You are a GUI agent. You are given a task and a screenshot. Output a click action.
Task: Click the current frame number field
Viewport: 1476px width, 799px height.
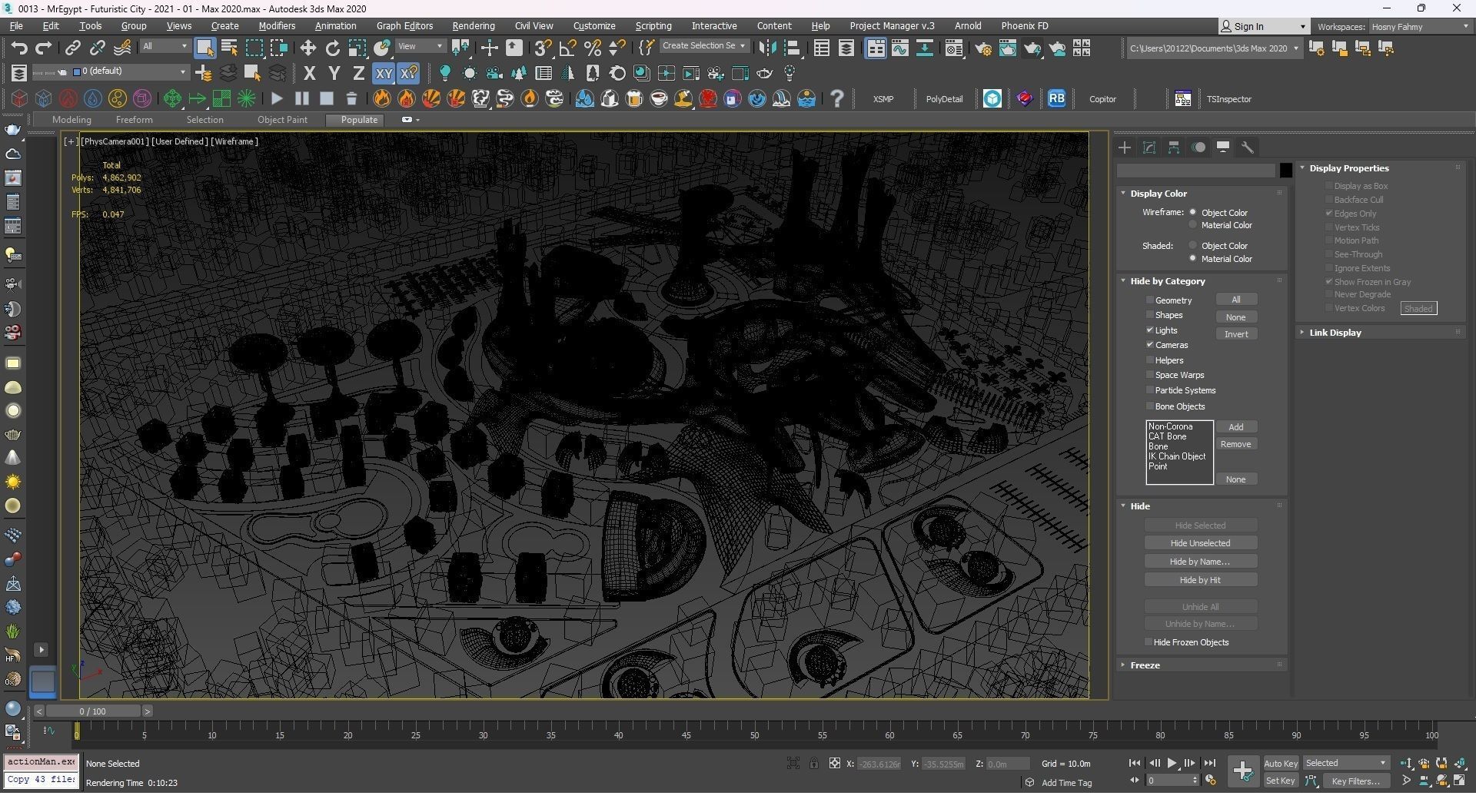1168,781
